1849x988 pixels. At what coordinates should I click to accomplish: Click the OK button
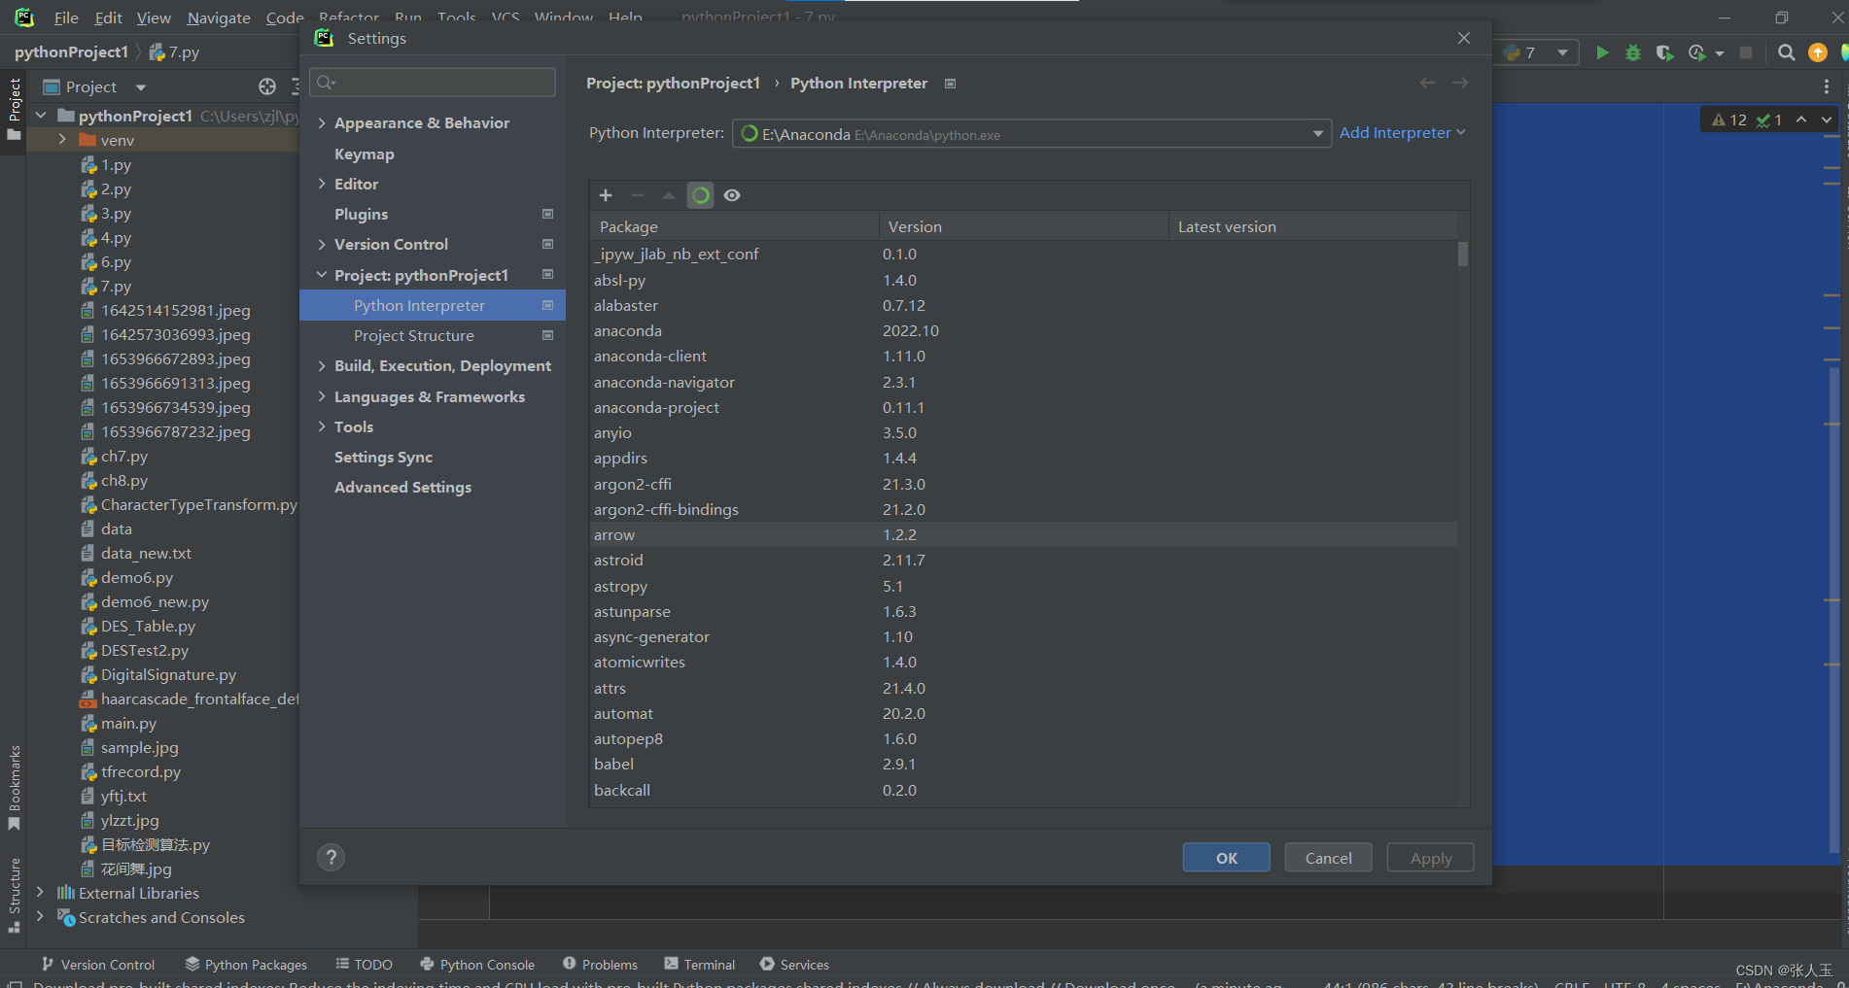(x=1227, y=858)
